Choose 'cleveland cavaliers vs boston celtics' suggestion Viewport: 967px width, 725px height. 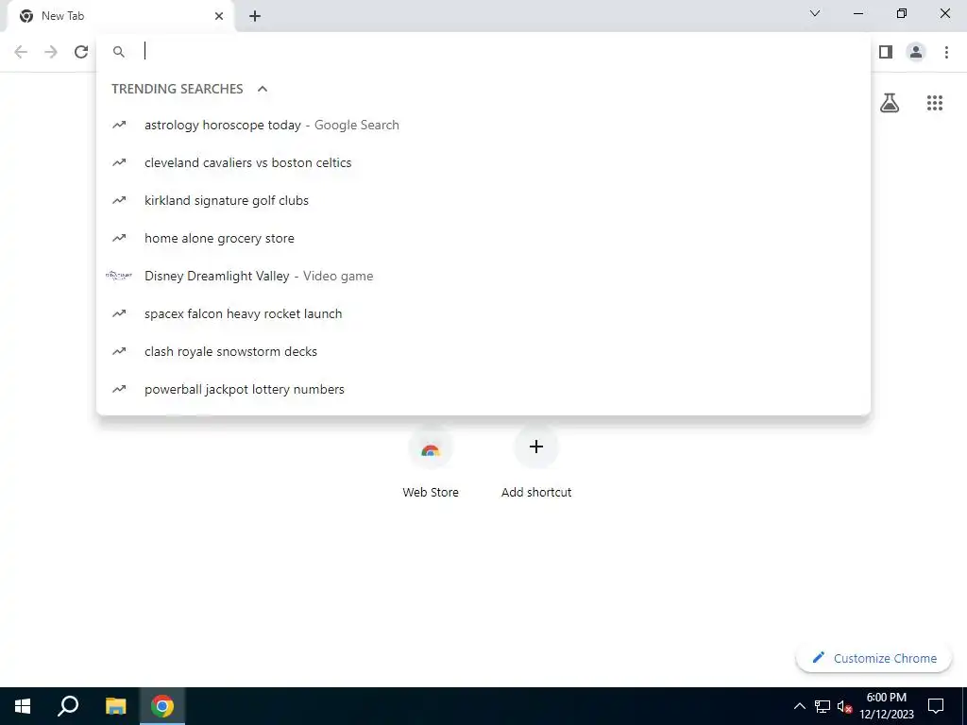(483, 162)
